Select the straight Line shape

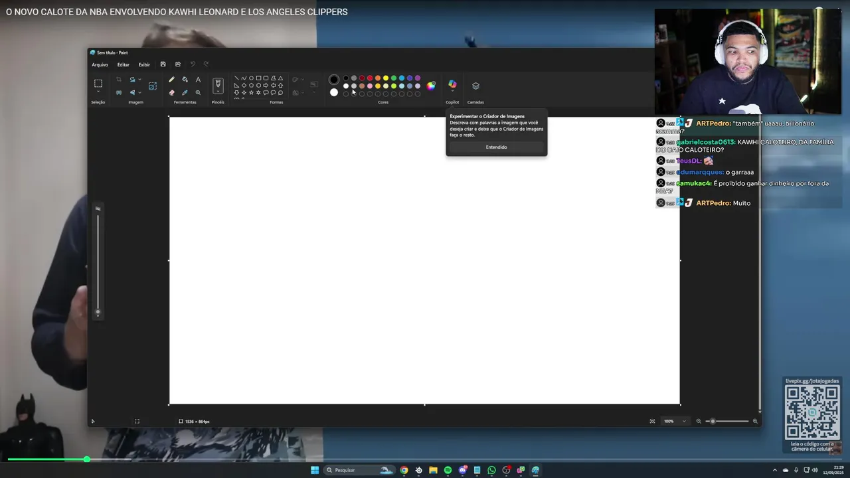click(236, 78)
